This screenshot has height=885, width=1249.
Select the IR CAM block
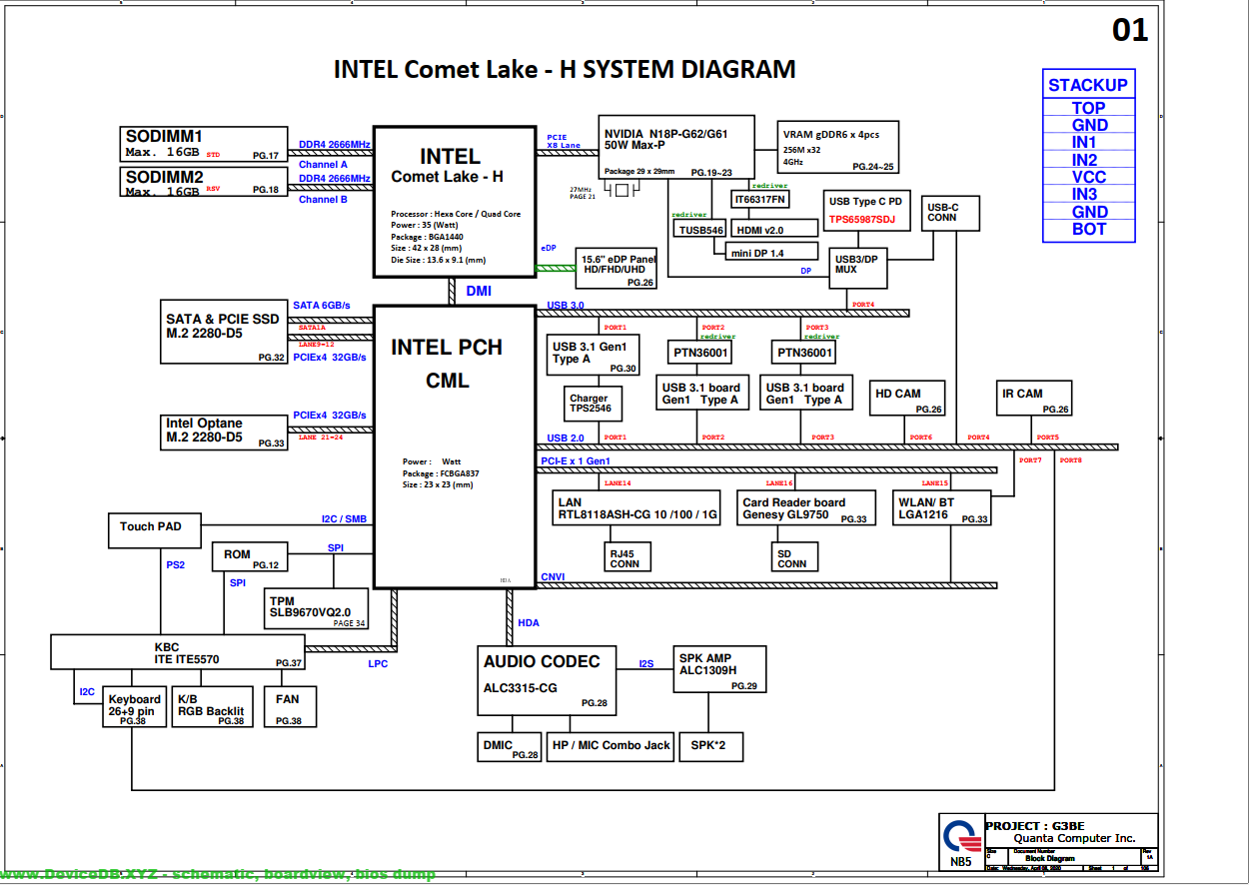pos(1033,400)
